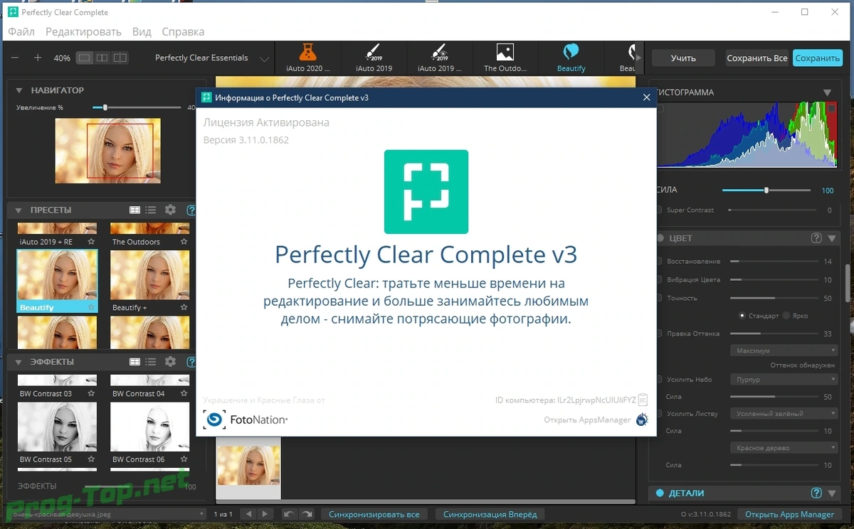
Task: Open Presets panel gear settings
Action: click(170, 210)
